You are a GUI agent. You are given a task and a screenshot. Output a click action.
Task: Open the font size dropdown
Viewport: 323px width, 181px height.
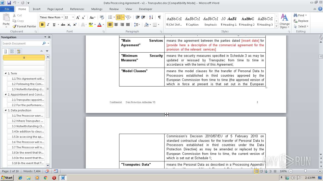pyautogui.click(x=73, y=17)
